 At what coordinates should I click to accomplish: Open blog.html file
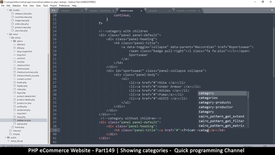[x=21, y=55]
